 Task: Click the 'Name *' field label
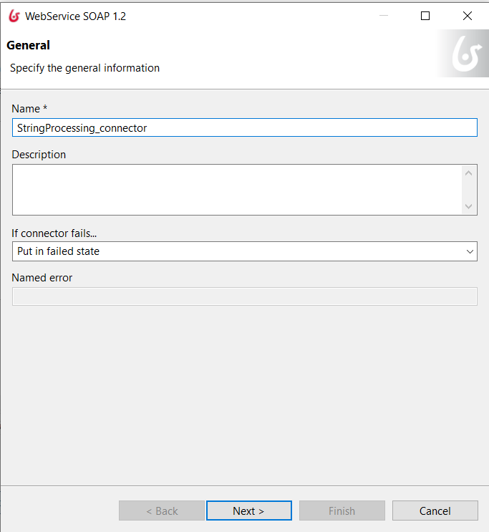click(x=29, y=109)
